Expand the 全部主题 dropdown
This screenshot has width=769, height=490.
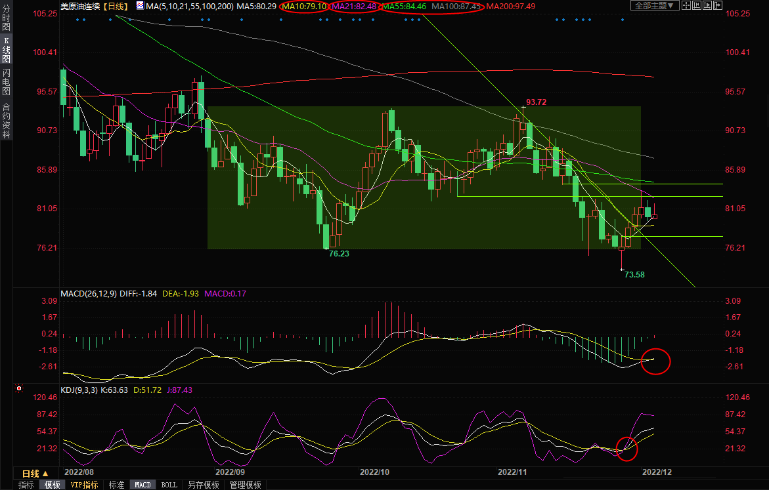click(654, 6)
